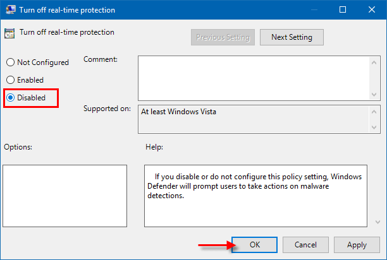Click inside the empty Options pane

coord(65,195)
